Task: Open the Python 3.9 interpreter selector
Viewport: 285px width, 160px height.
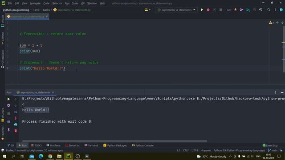Action: point(239,150)
